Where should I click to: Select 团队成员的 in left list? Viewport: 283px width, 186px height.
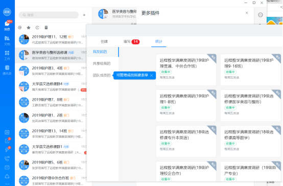click(x=102, y=75)
